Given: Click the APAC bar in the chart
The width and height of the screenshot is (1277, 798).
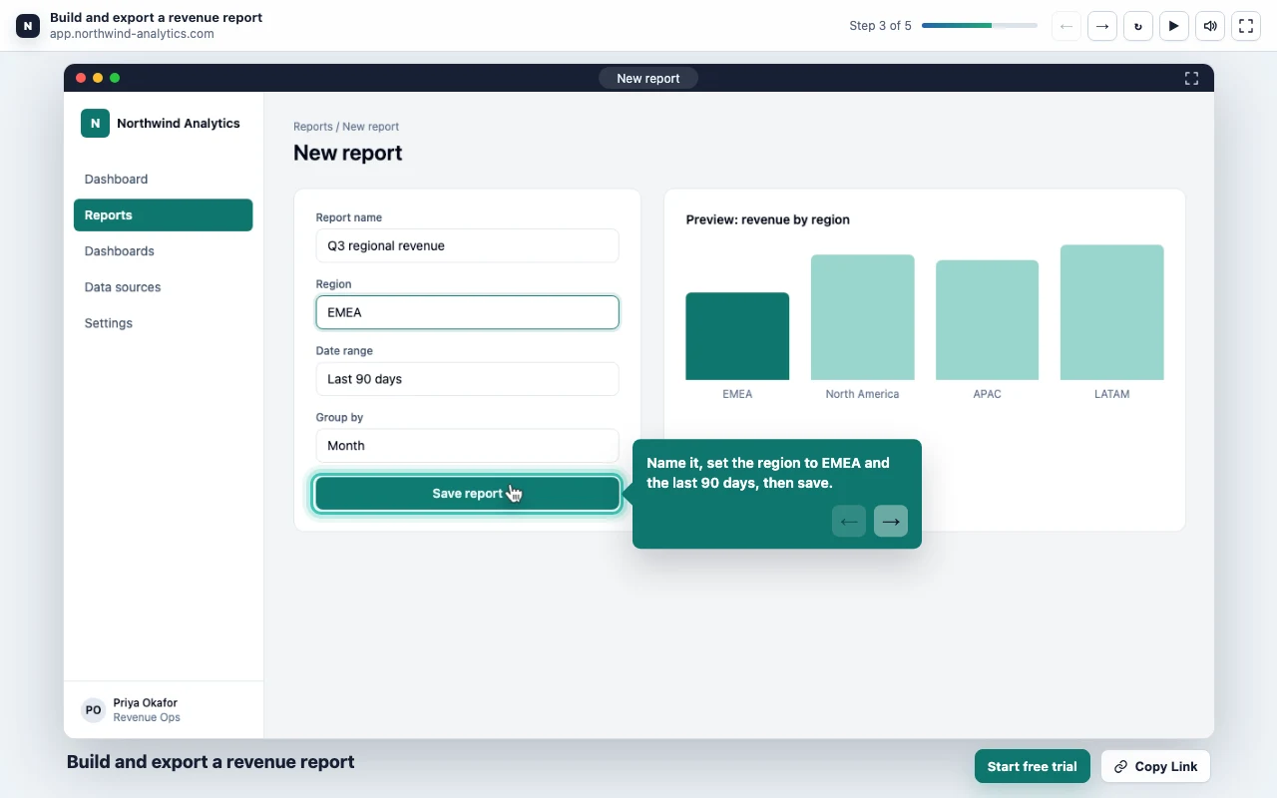Looking at the screenshot, I should 987,320.
